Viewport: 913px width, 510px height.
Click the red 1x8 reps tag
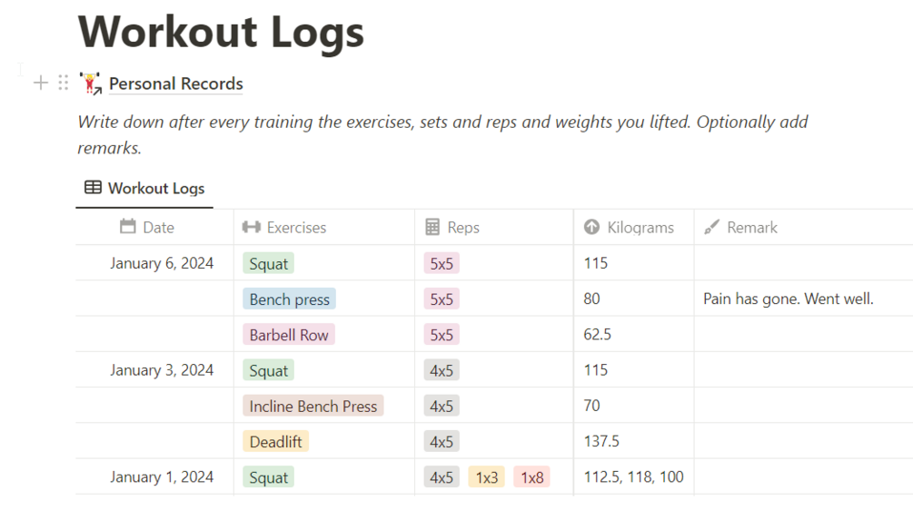click(x=531, y=477)
